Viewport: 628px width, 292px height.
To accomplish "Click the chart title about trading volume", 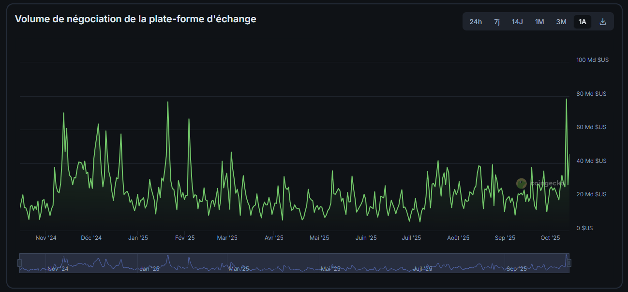I will tap(135, 19).
